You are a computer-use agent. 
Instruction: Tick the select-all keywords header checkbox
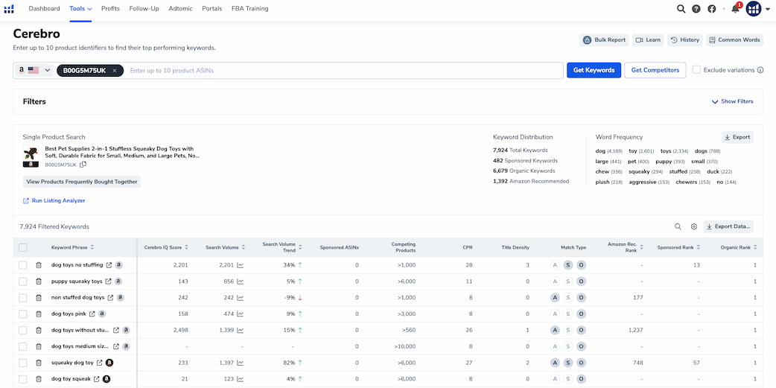point(23,247)
